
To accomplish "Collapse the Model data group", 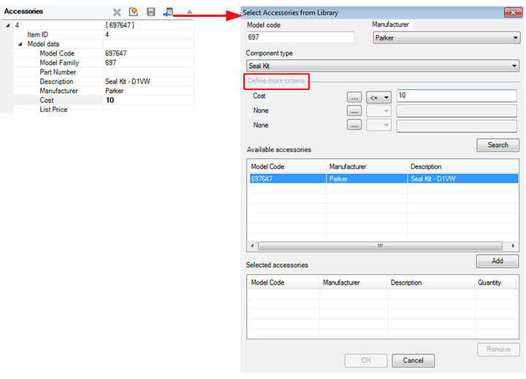I will click(x=20, y=44).
